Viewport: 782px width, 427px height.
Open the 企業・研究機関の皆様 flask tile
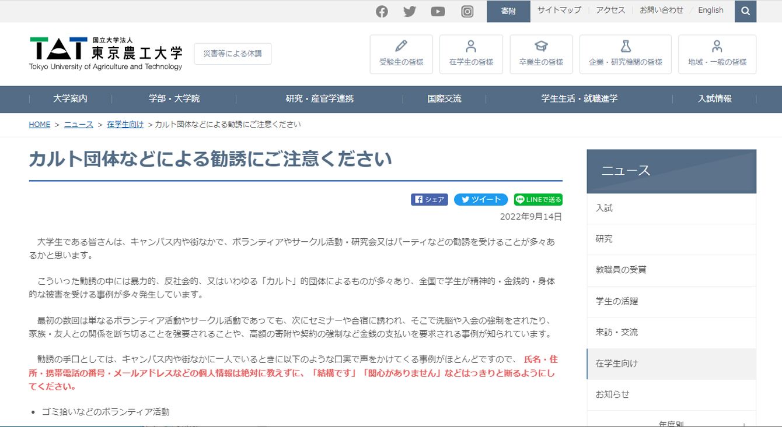[625, 54]
